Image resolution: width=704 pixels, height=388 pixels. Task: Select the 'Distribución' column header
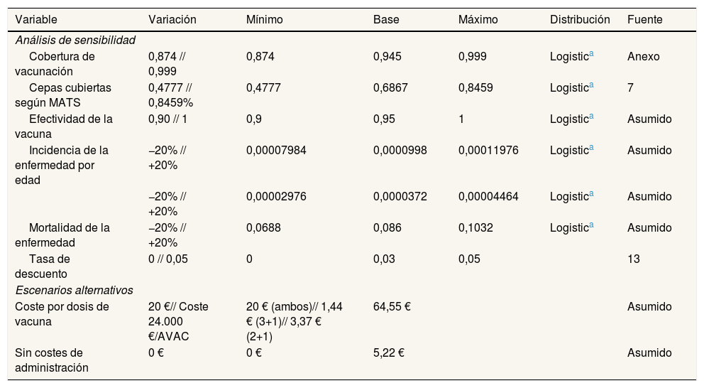click(x=580, y=20)
